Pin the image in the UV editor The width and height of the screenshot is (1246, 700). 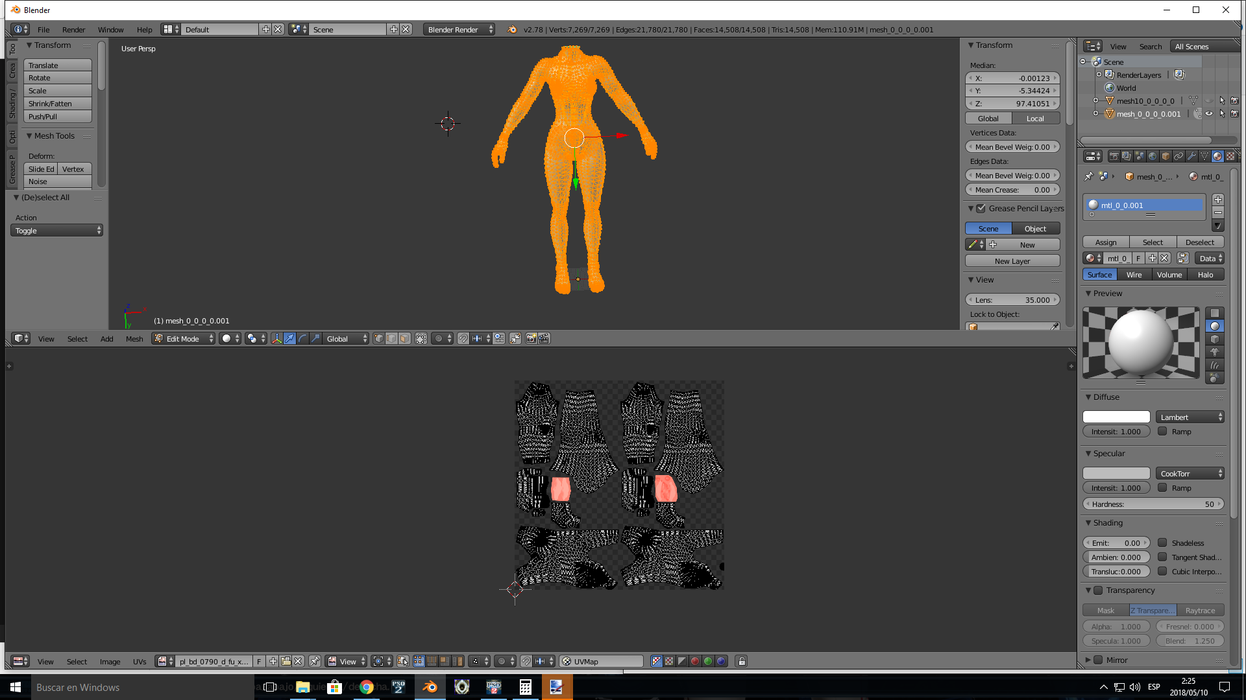click(315, 661)
